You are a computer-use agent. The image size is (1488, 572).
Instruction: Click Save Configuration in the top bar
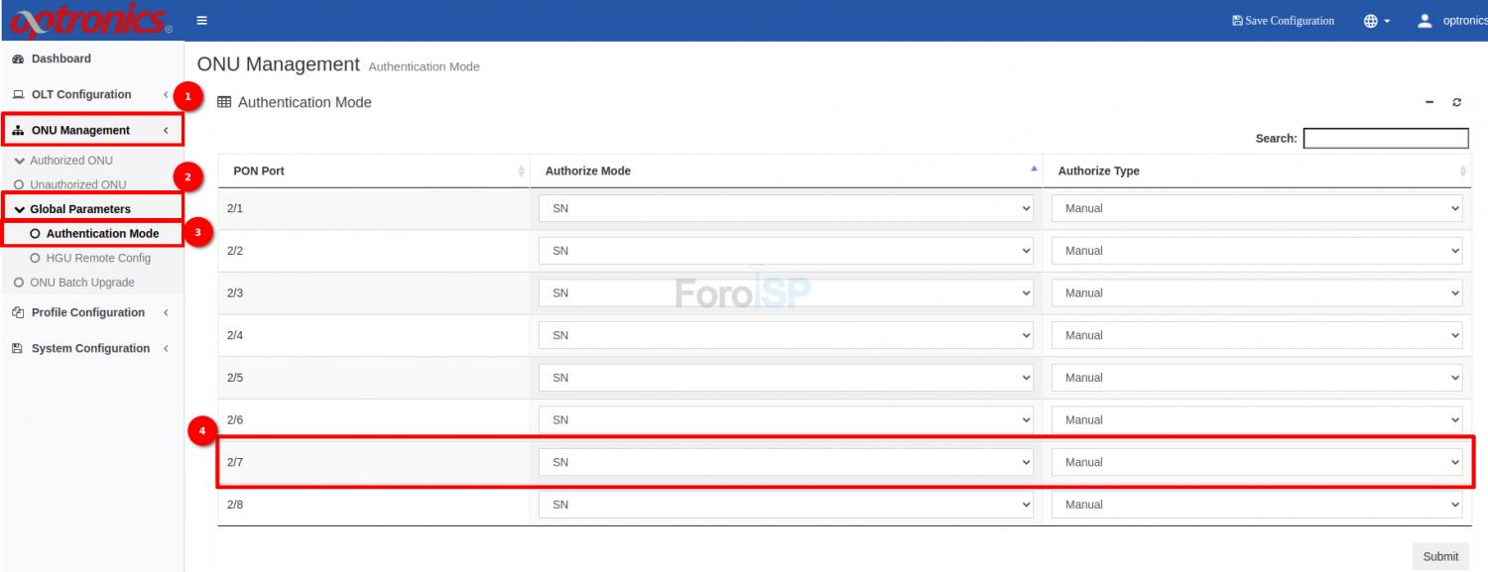(1283, 21)
